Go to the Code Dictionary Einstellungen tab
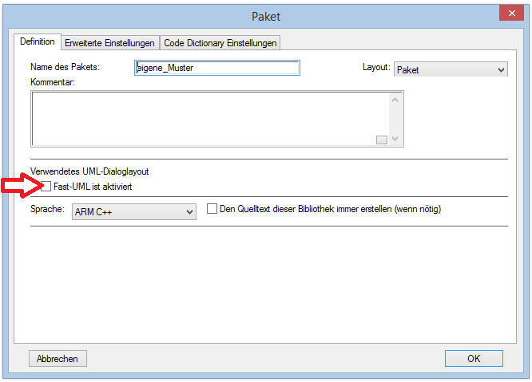 click(x=220, y=43)
